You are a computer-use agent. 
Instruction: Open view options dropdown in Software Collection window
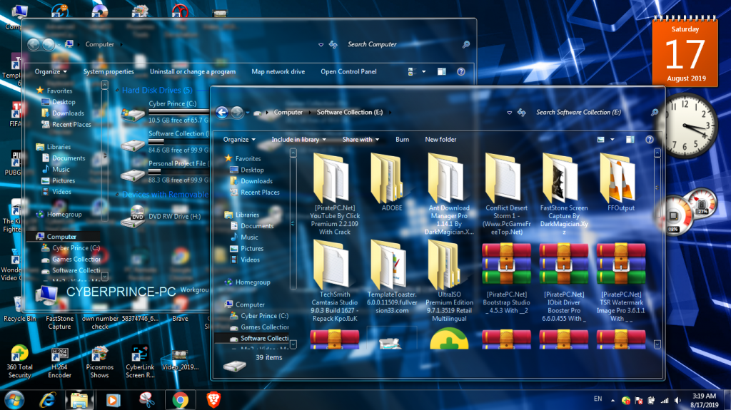pyautogui.click(x=612, y=139)
